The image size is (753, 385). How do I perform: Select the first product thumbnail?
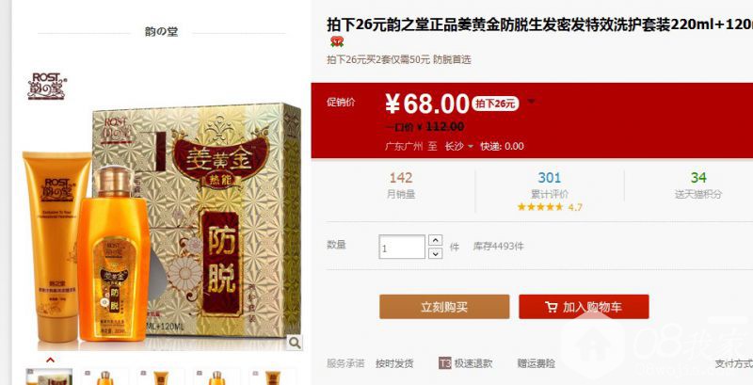tap(49, 377)
